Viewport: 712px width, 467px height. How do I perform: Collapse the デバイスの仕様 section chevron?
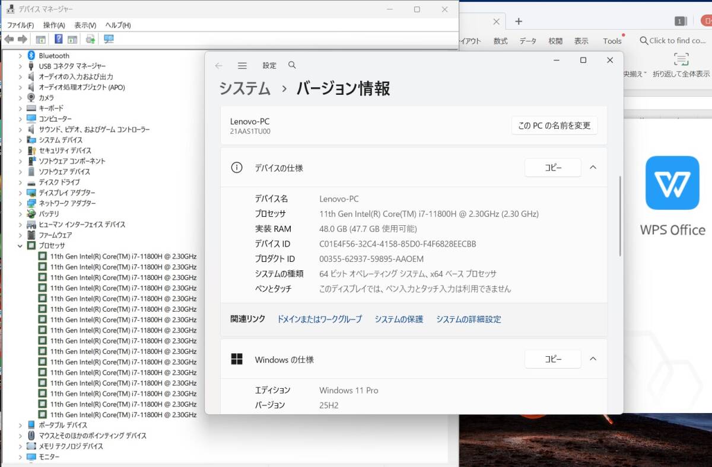coord(593,168)
